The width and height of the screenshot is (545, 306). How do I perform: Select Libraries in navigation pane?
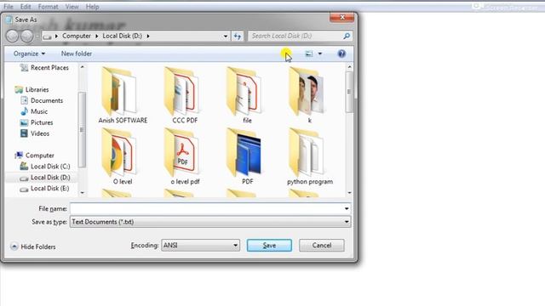click(x=32, y=89)
